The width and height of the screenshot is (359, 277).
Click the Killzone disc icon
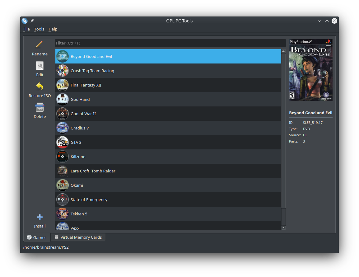click(x=63, y=157)
